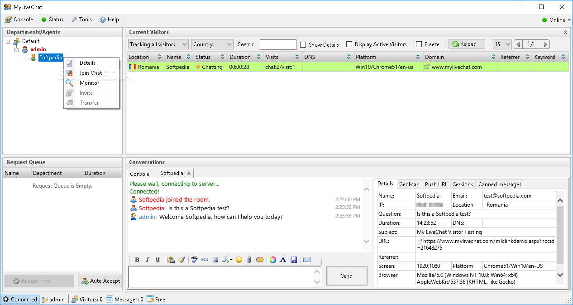Image resolution: width=573 pixels, height=305 pixels.
Task: Click the admin agent icon in status bar
Action: pos(44,300)
